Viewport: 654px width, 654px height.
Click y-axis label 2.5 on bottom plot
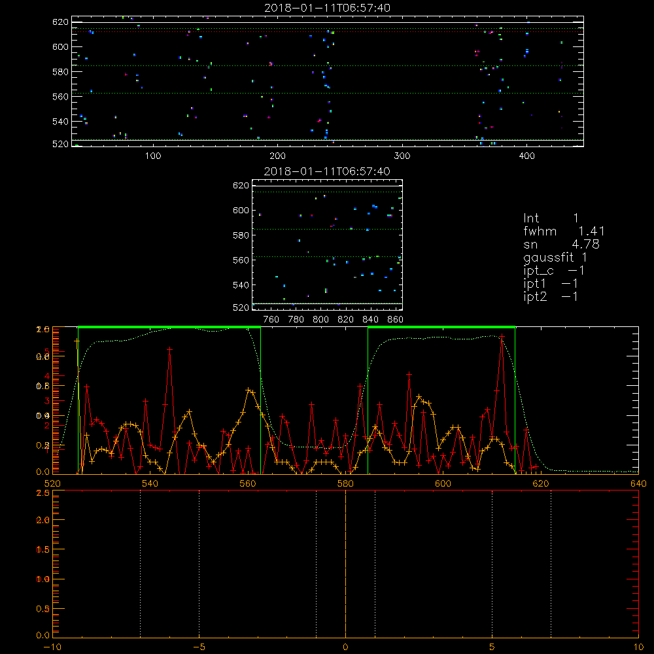coord(43,493)
